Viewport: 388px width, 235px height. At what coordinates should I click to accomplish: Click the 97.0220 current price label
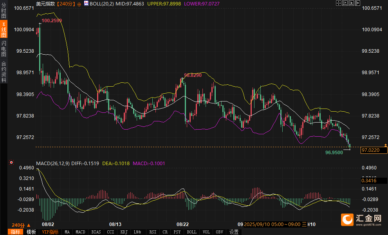click(371, 150)
